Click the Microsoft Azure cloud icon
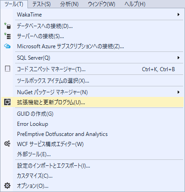This screenshot has width=185, height=192. pos(7,46)
